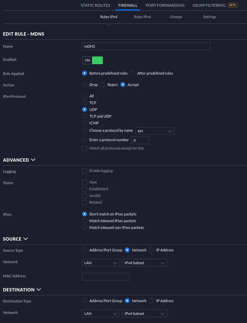Screen dimensions: 247x323
Task: Switch to Rules IPv6 sub-tab
Action: coord(142,17)
